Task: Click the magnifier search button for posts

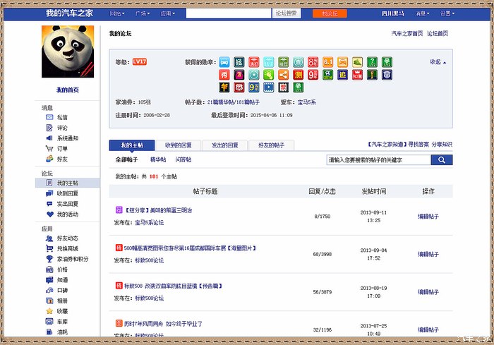Action: 441,160
